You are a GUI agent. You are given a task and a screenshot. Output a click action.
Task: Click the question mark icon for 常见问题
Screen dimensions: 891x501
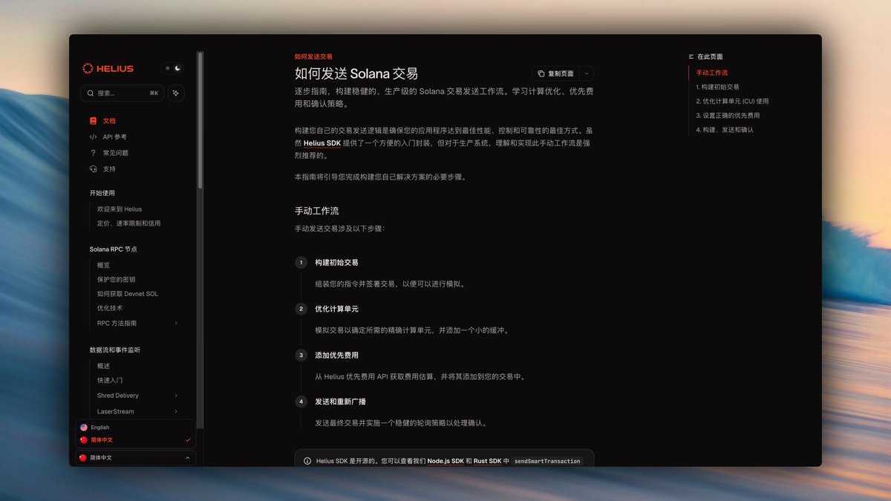coord(93,153)
